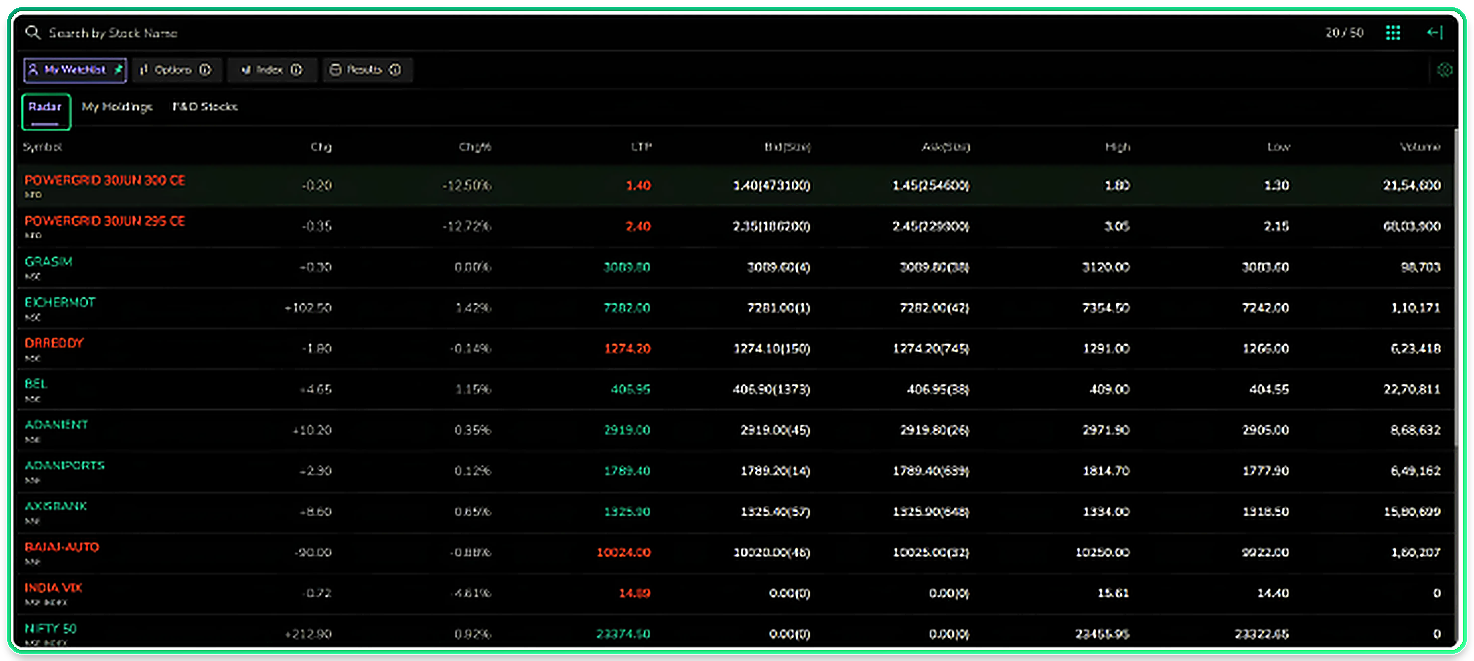Select the My Watchlist tab
This screenshot has height=661, width=1474.
pyautogui.click(x=75, y=70)
